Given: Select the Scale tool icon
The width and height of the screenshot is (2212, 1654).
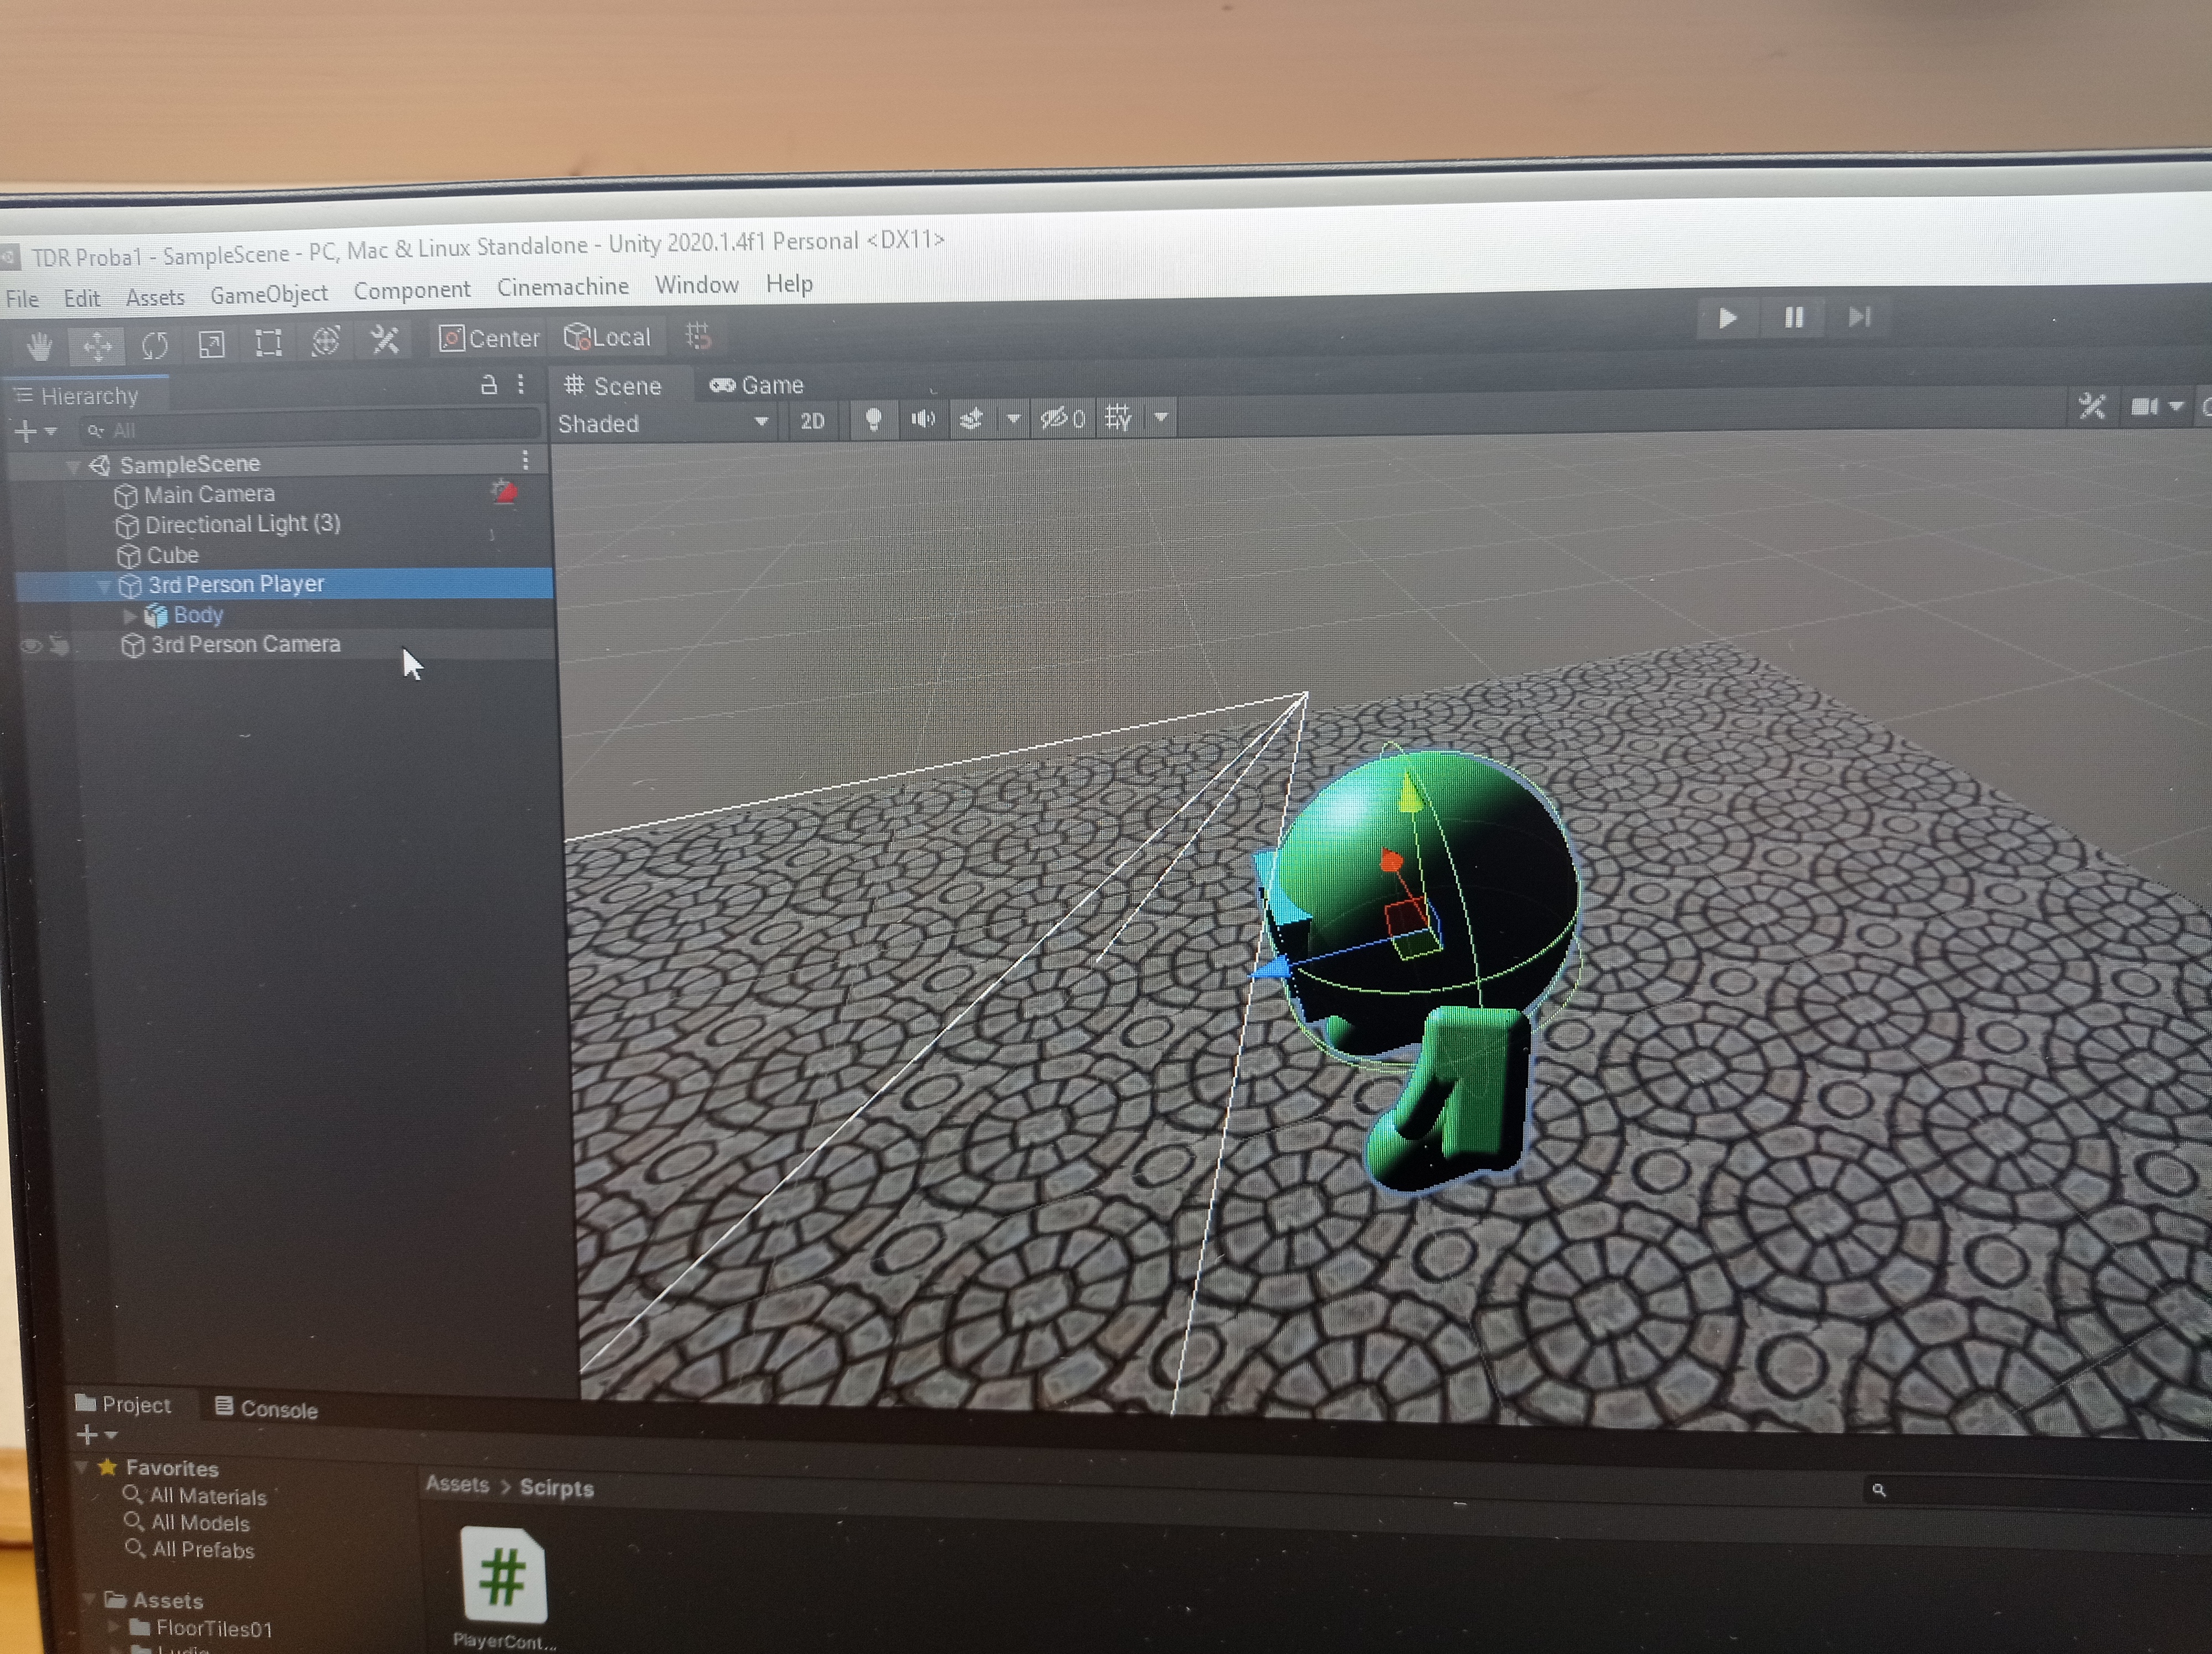Looking at the screenshot, I should tap(212, 345).
